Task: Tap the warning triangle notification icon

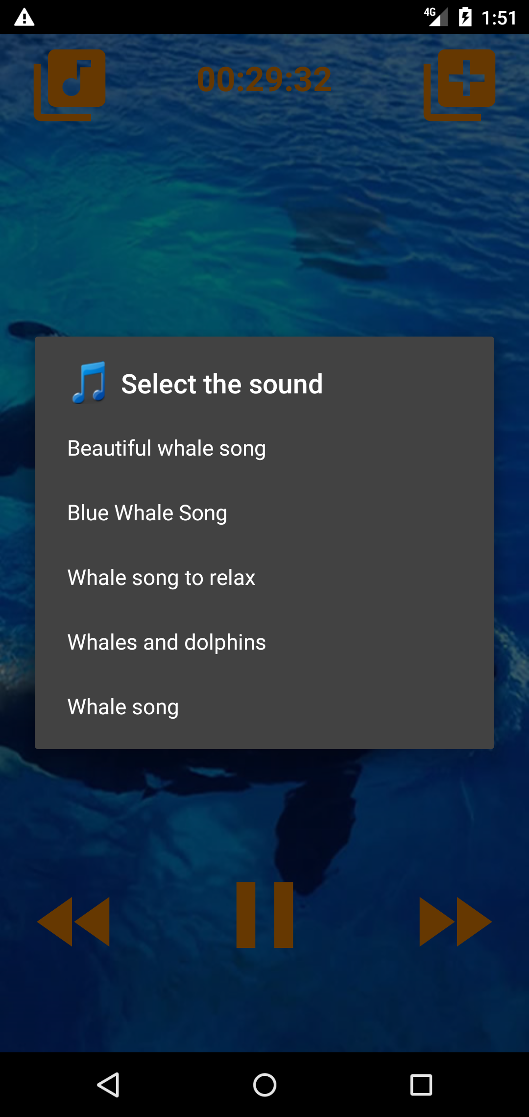Action: pos(24,18)
